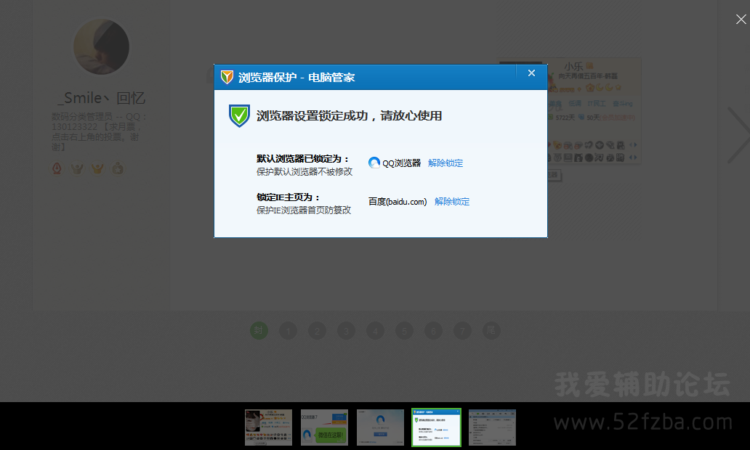This screenshot has width=750, height=450.
Task: Open the first thumbnail showing QQ profile
Action: (268, 427)
